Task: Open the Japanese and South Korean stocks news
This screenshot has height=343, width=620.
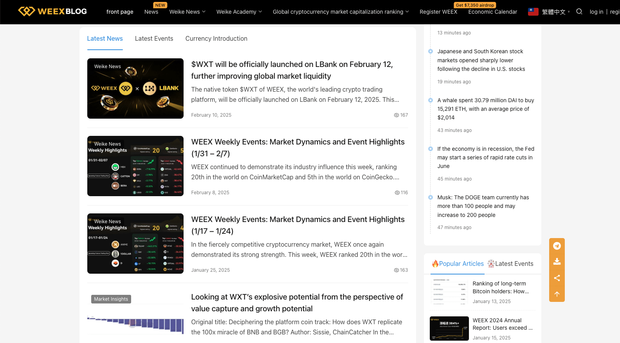Action: [481, 60]
